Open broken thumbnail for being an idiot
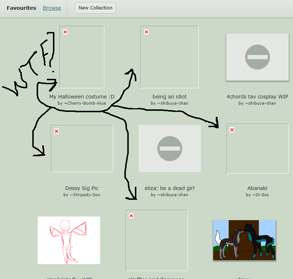The width and height of the screenshot is (293, 279). (169, 57)
